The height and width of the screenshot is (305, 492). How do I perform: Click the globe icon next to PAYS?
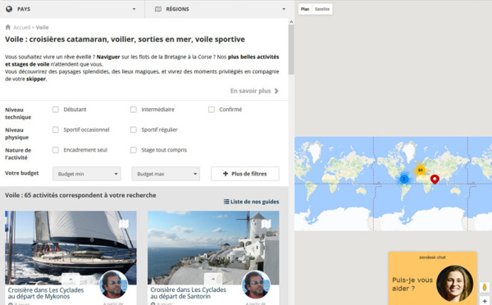[x=9, y=9]
